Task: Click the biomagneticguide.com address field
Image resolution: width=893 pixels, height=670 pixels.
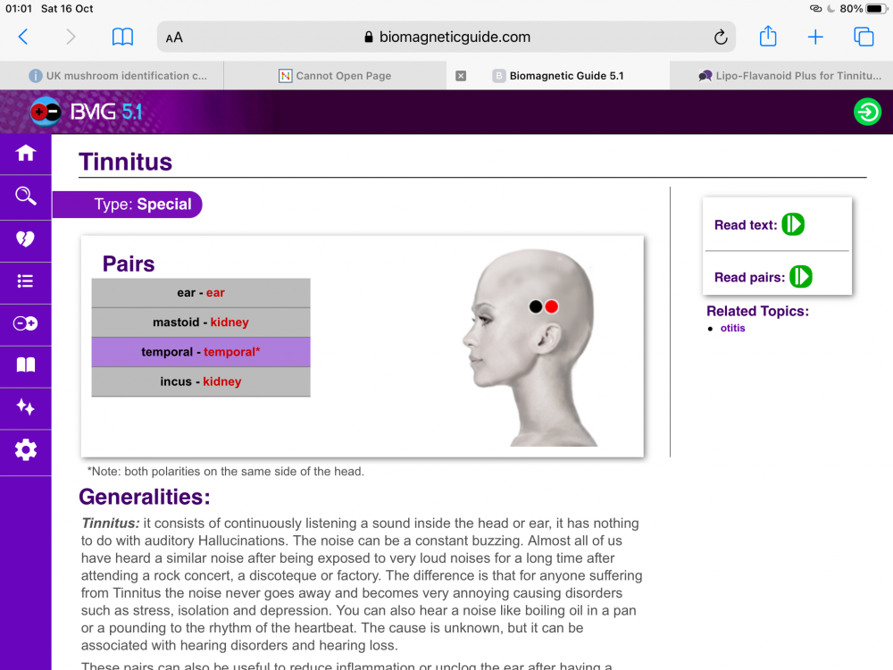Action: tap(446, 38)
